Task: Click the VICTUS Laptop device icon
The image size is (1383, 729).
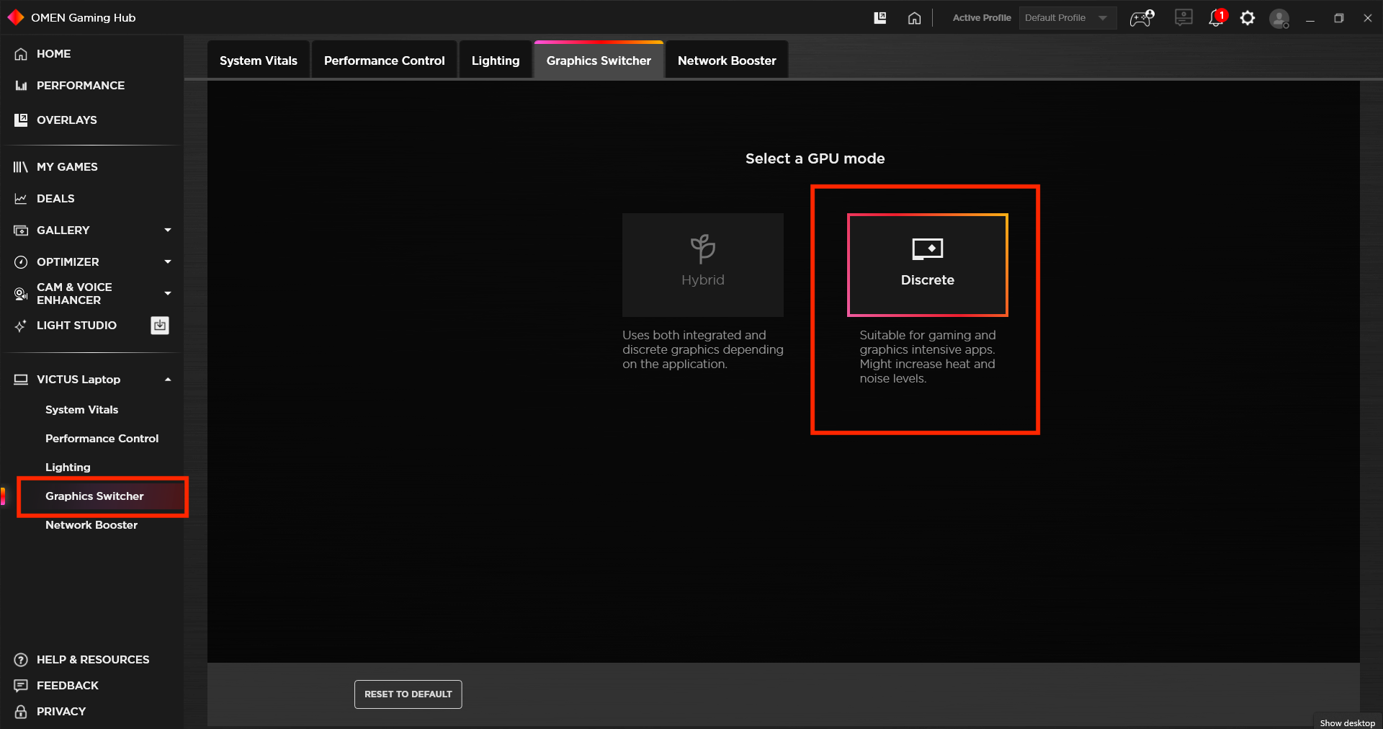Action: (21, 380)
